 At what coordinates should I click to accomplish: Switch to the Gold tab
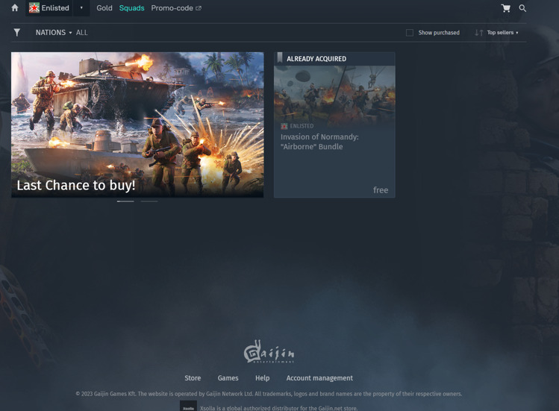(104, 8)
